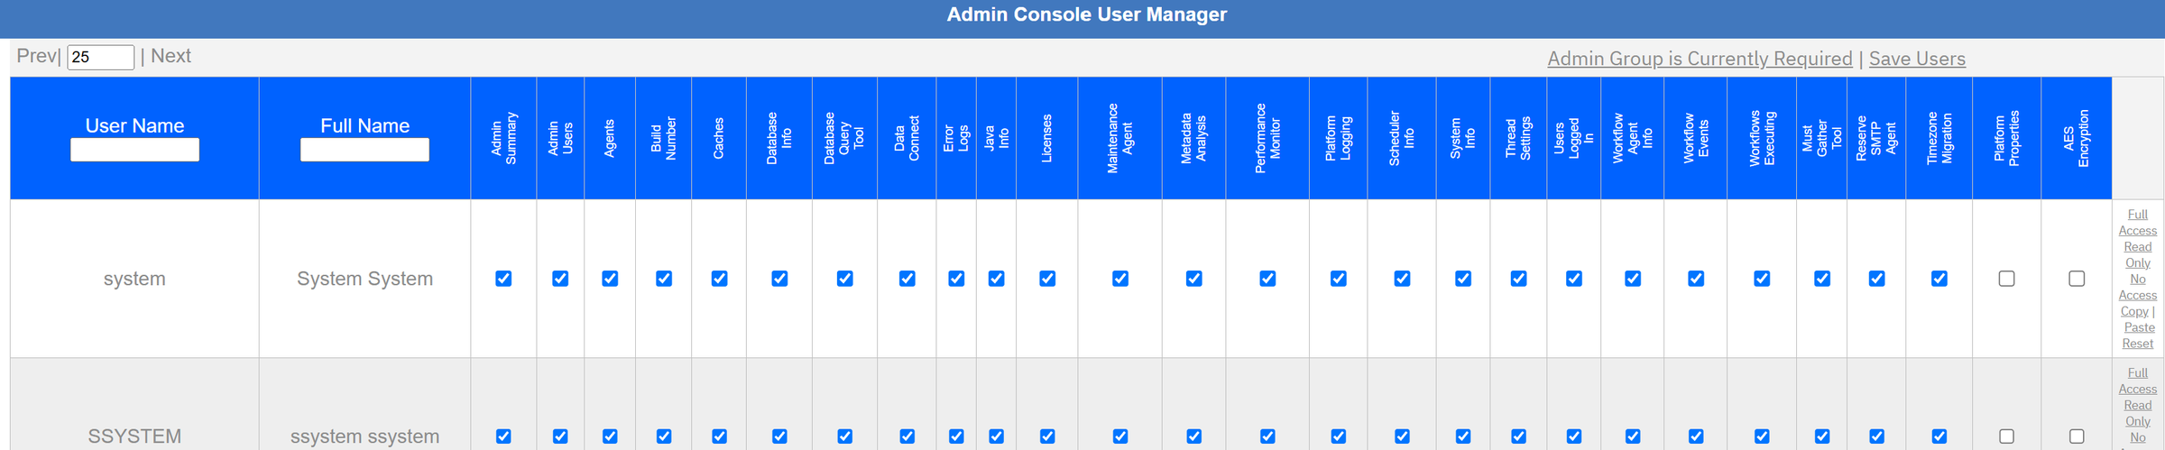This screenshot has width=2165, height=450.
Task: Toggle Agents checkbox for system user
Action: tap(610, 279)
